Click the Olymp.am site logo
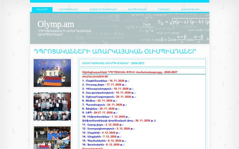 (x=56, y=24)
